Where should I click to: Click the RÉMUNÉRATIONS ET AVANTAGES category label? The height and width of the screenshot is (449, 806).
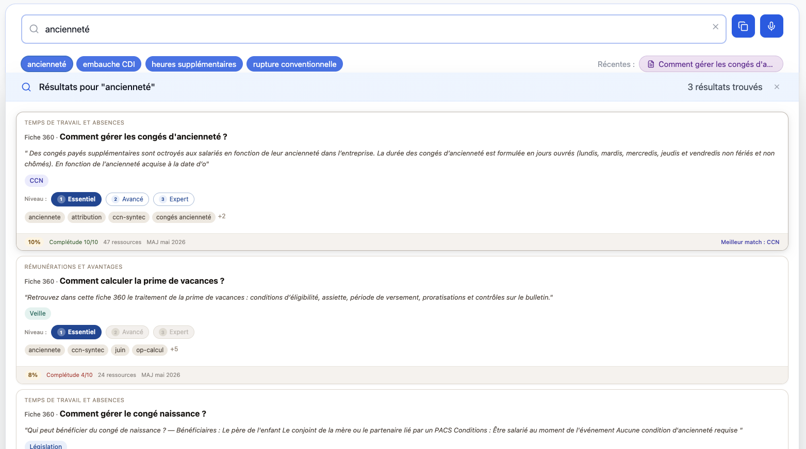pyautogui.click(x=74, y=267)
